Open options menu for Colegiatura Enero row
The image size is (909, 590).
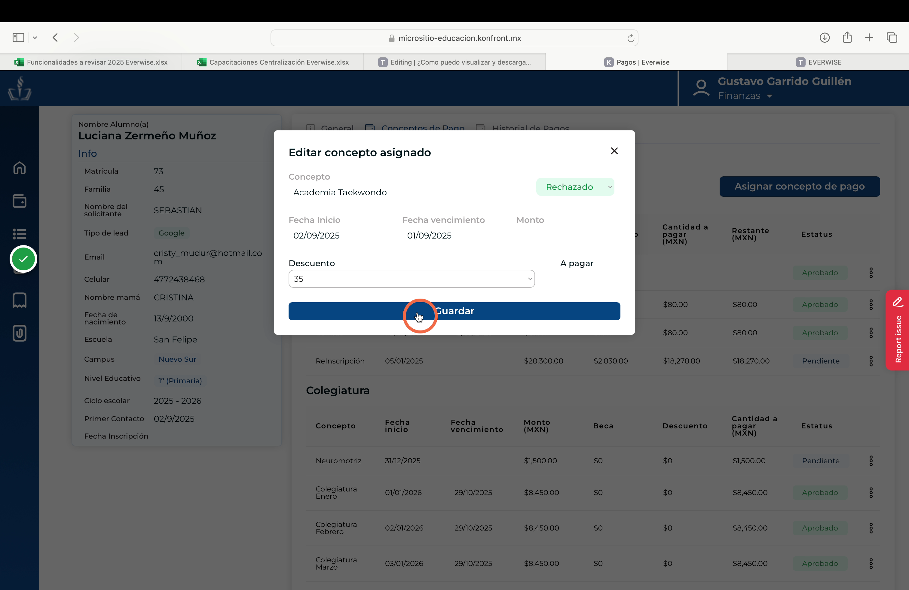click(x=871, y=493)
